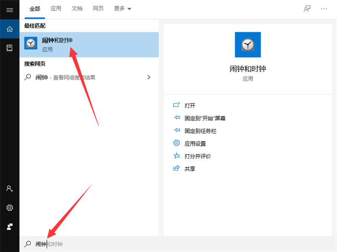Click the add account icon in the sidebar
The height and width of the screenshot is (252, 337).
pos(9,189)
